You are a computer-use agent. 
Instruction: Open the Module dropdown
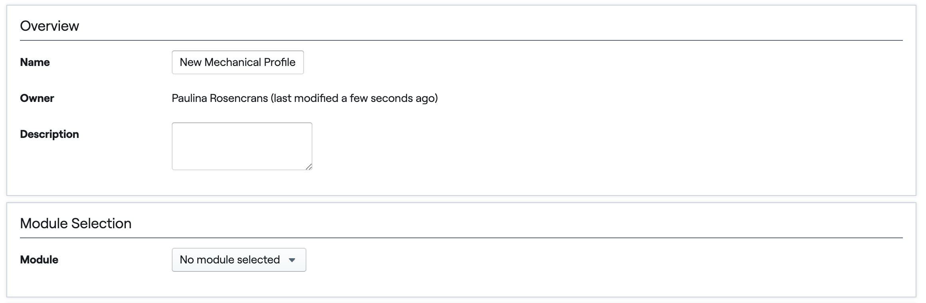pos(239,260)
